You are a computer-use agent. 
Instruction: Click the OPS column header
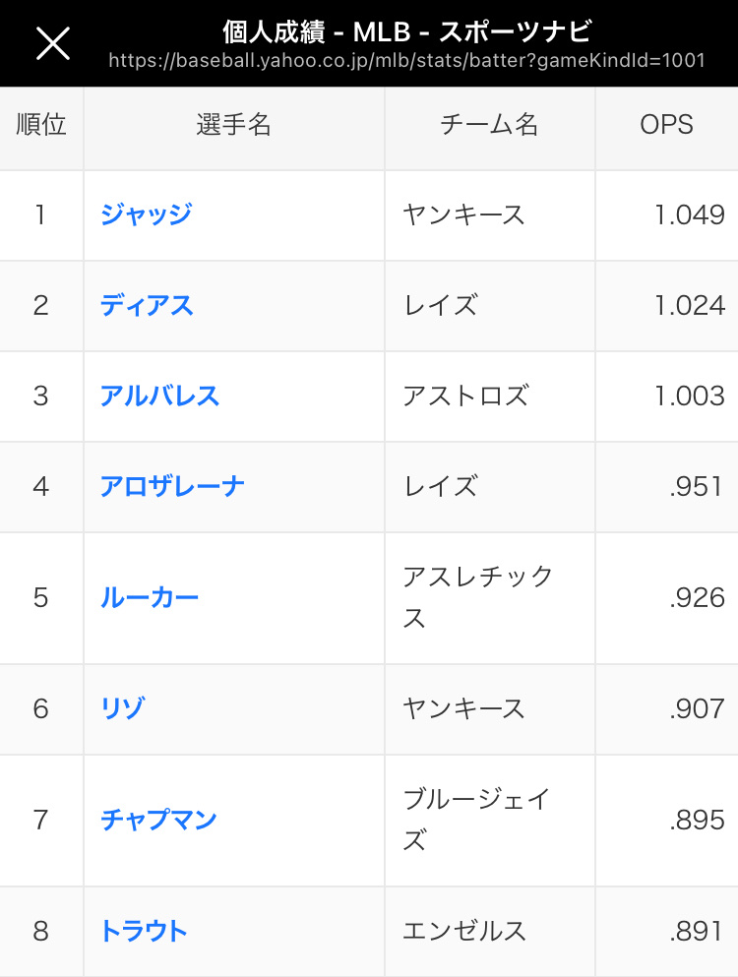click(x=666, y=128)
